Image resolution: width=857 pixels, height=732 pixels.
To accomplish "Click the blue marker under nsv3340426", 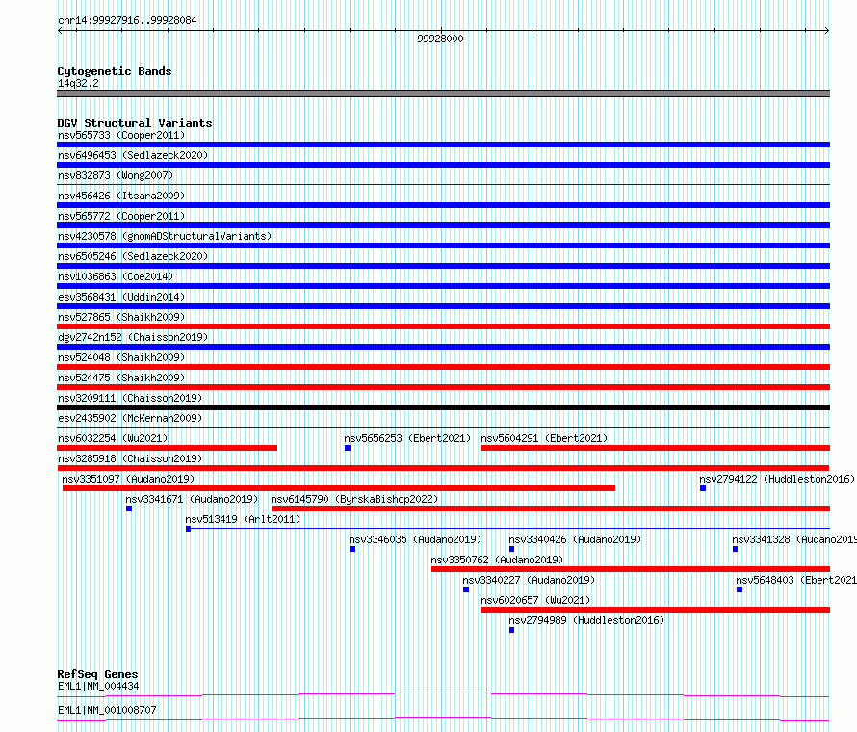I will click(x=511, y=549).
